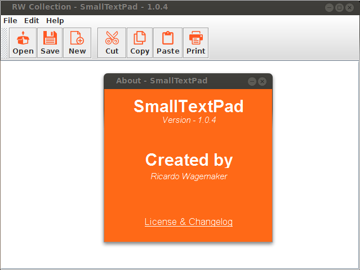Close the About - SmallTextPad dialog
Image resolution: width=360 pixels, height=270 pixels.
[x=262, y=81]
